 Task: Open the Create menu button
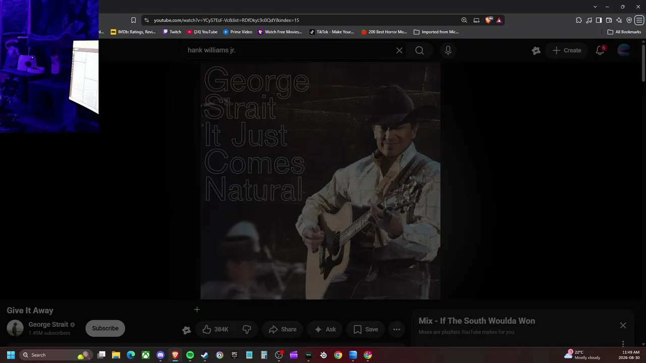click(x=567, y=50)
